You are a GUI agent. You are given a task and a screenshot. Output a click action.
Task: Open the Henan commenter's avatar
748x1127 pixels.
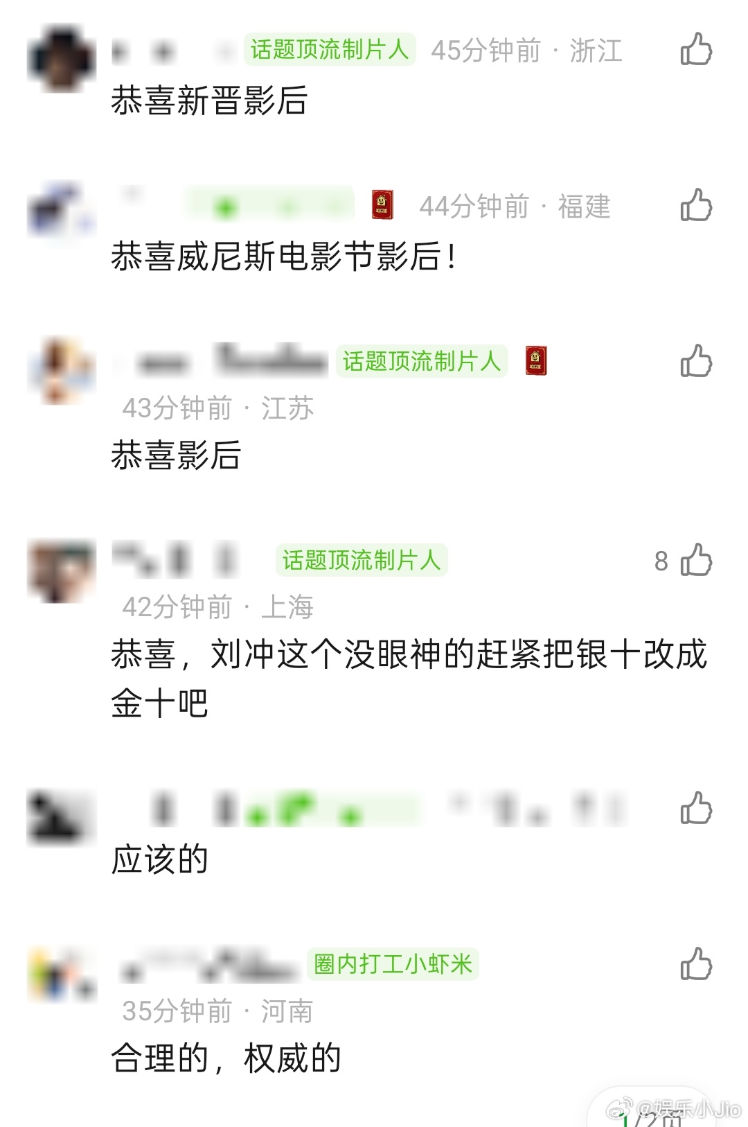tap(62, 975)
